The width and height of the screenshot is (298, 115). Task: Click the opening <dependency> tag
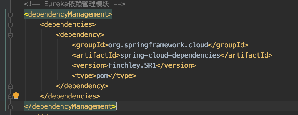(80, 35)
